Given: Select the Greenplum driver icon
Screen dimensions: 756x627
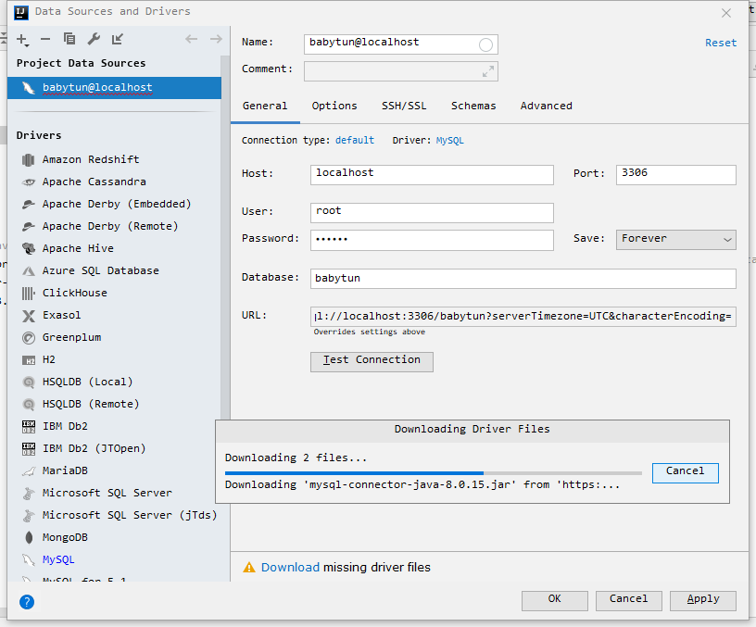Looking at the screenshot, I should point(29,338).
